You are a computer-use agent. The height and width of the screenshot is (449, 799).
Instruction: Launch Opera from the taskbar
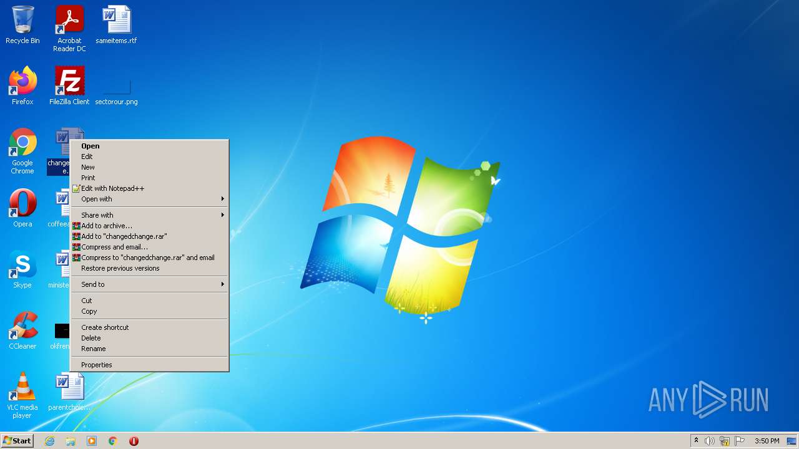pos(134,441)
